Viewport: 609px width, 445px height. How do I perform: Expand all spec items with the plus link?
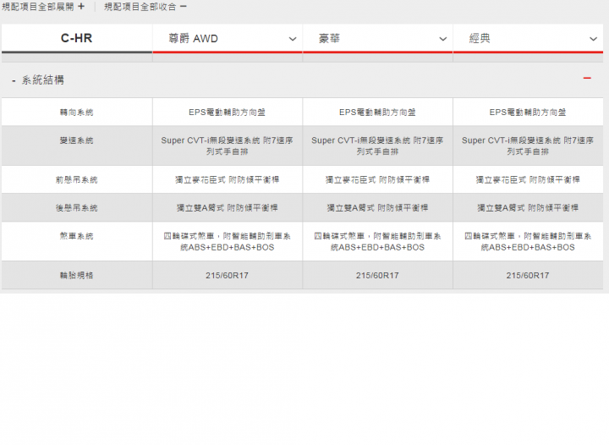[43, 7]
